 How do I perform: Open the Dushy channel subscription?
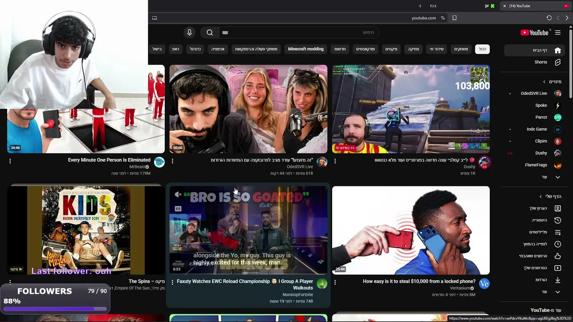point(534,153)
